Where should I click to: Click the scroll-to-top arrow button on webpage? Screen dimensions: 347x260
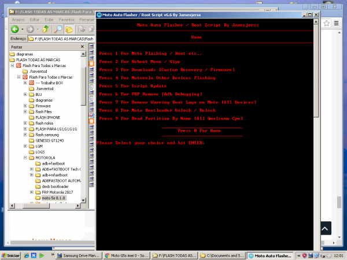pyautogui.click(x=325, y=228)
